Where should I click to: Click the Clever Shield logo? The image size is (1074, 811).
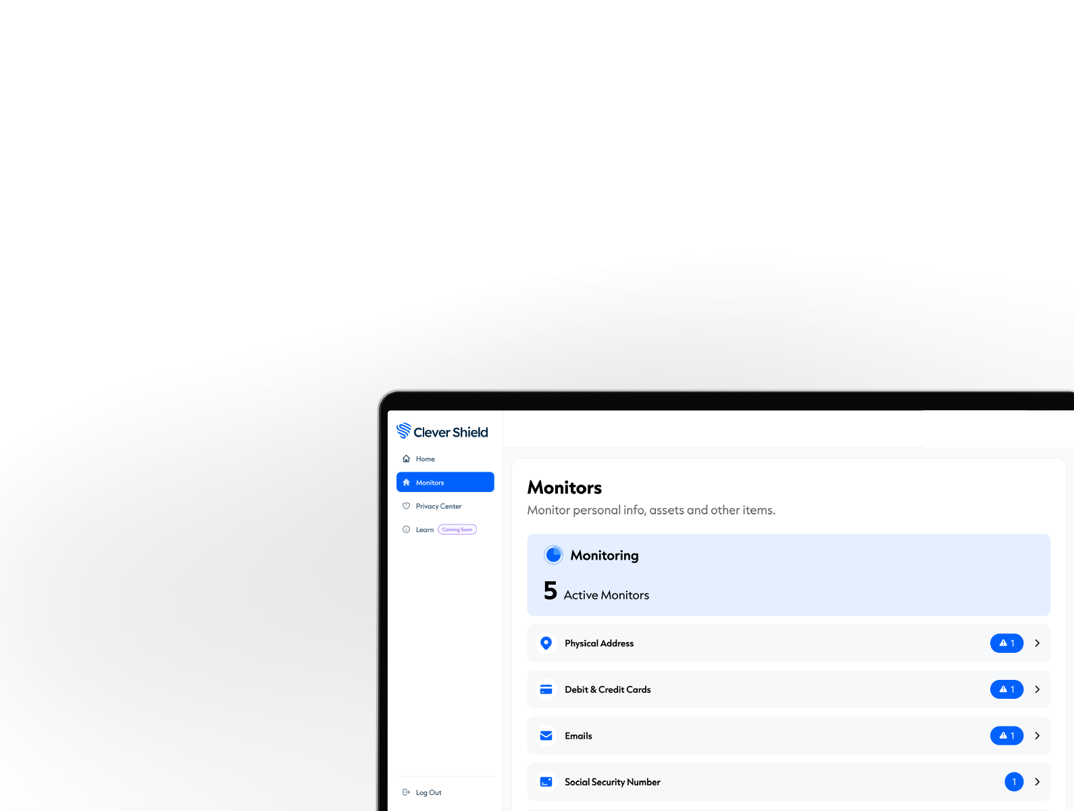coord(442,431)
